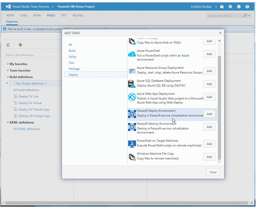
Task: Add the Azure PowerShell task
Action: [x=209, y=54]
